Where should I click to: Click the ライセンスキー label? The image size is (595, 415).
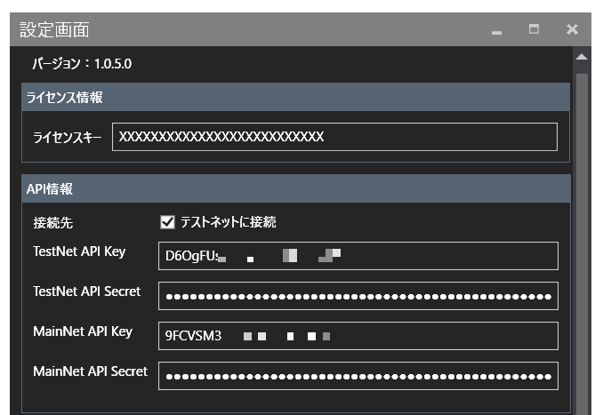68,137
